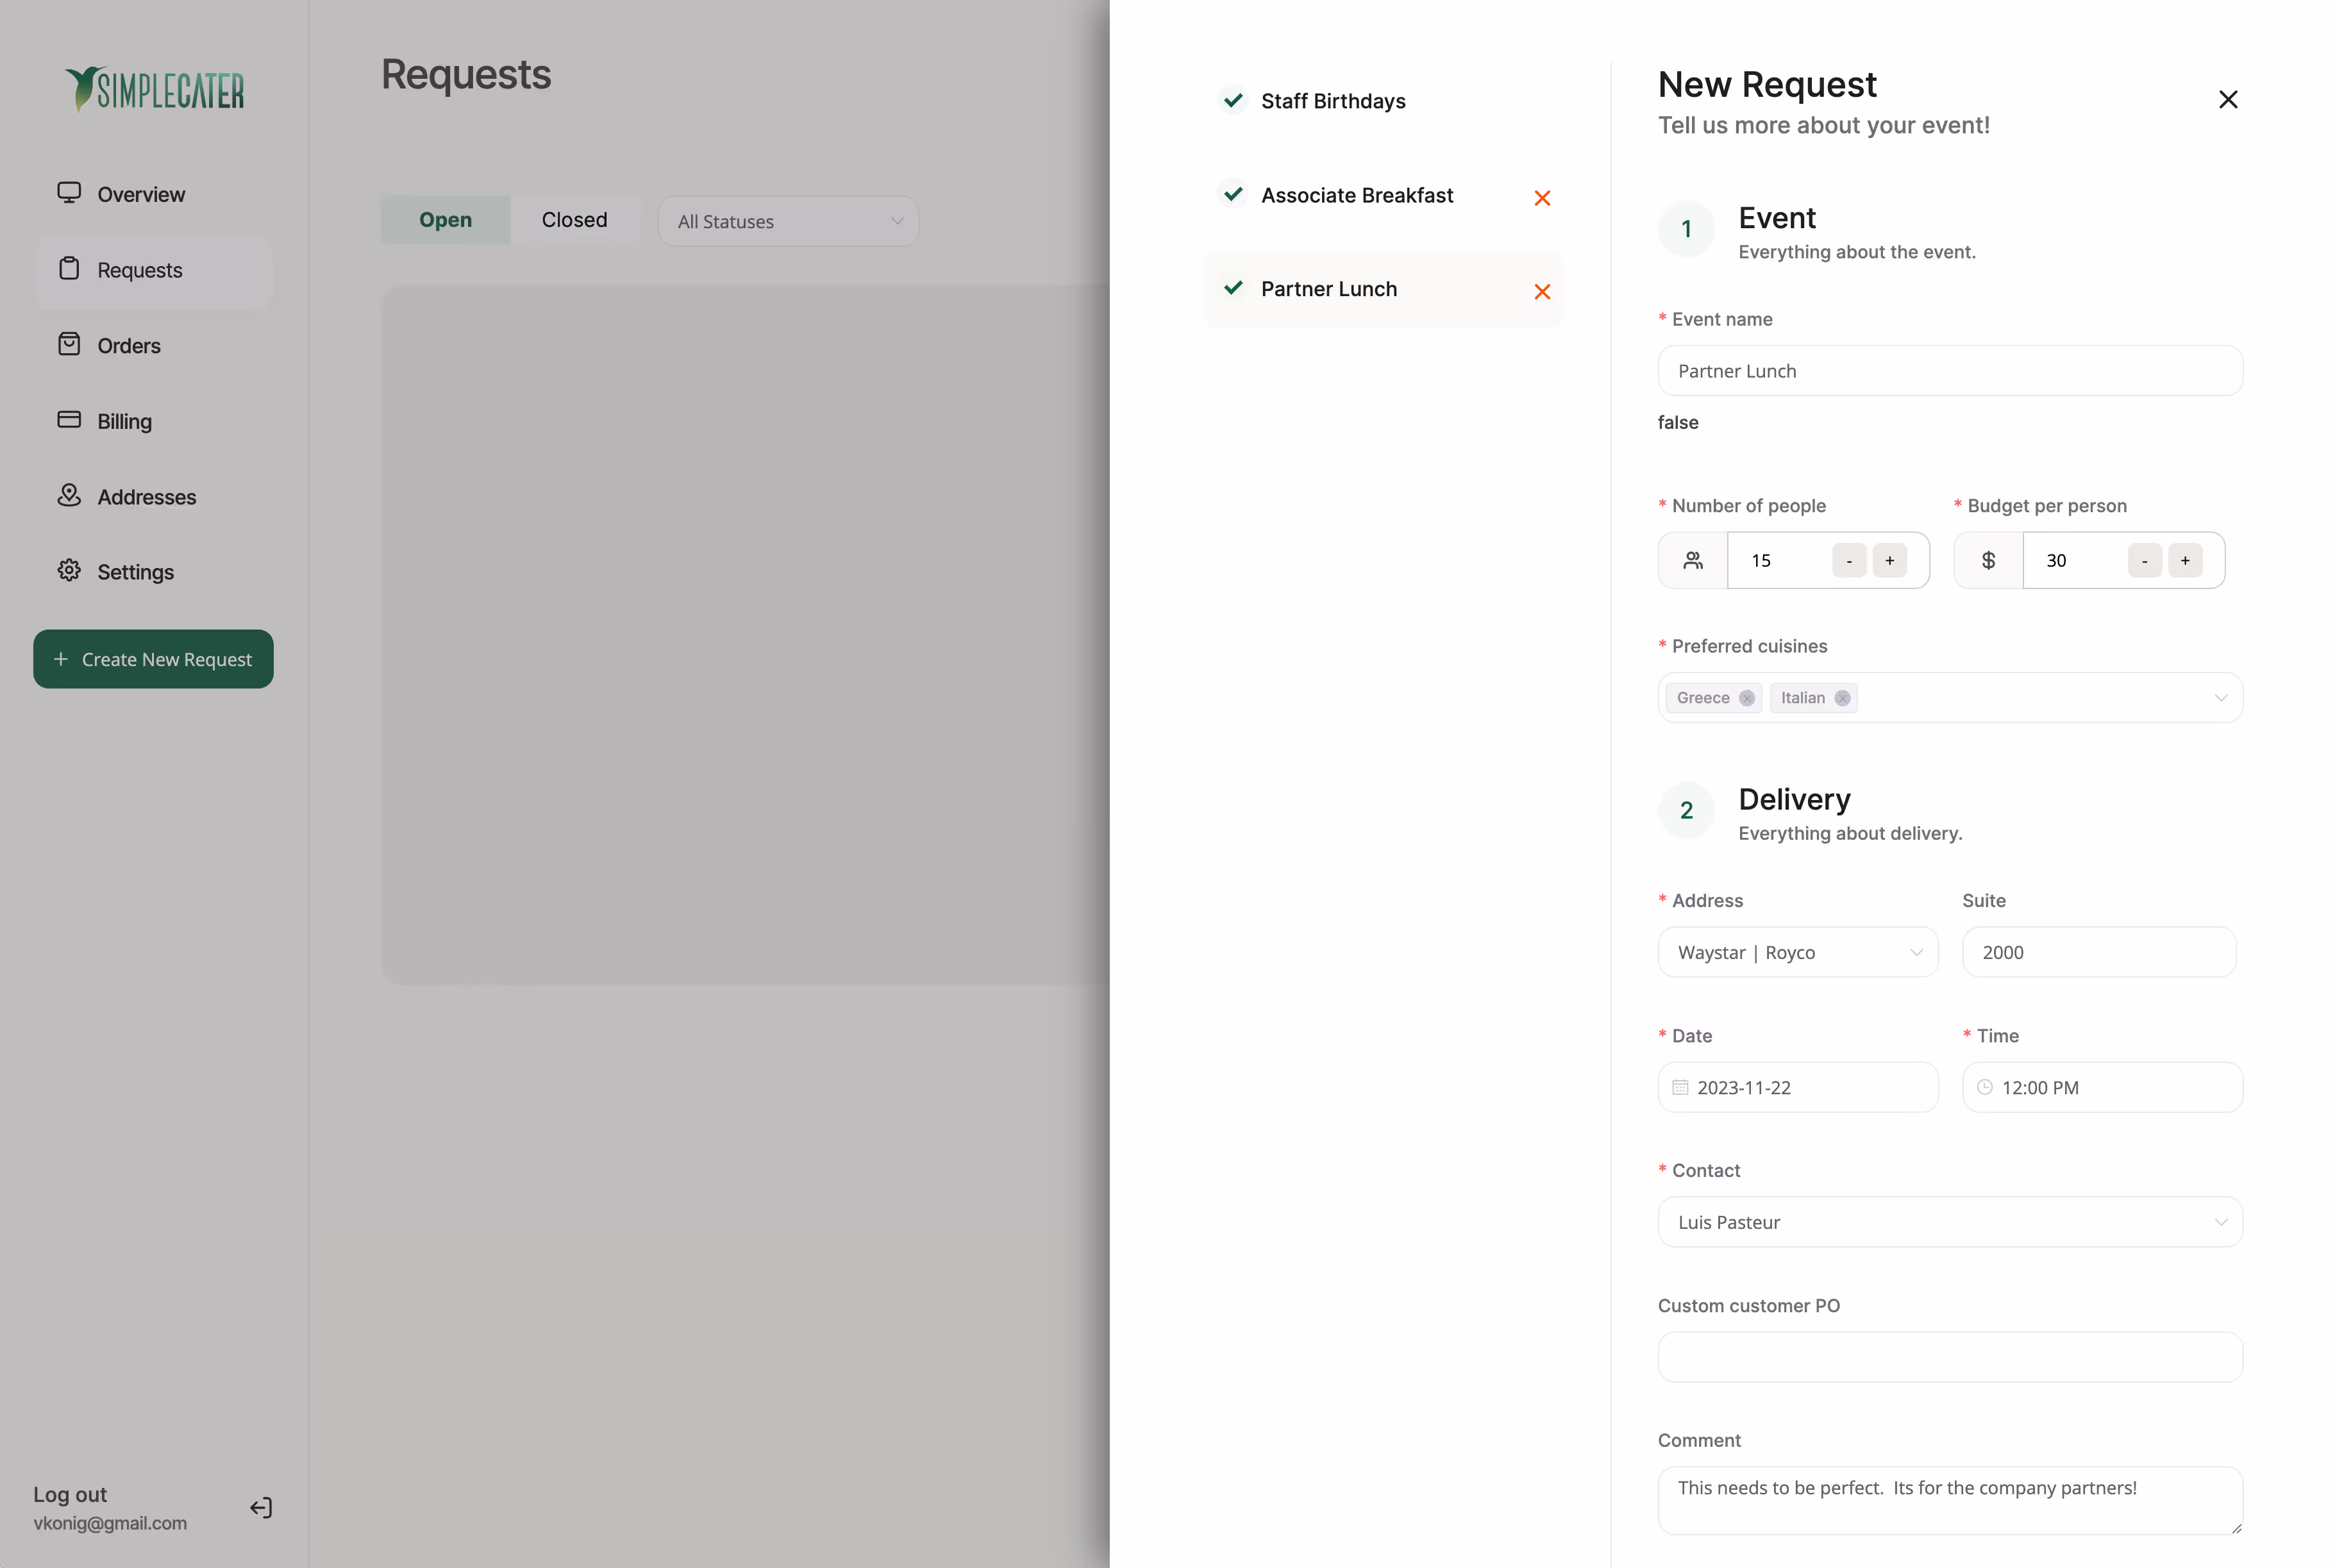
Task: Open the calendar date picker icon
Action: coord(1680,1087)
